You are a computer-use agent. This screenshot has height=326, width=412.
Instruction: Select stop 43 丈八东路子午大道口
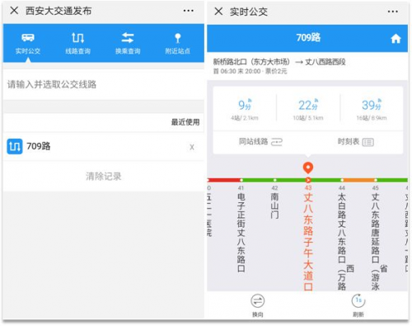(308, 238)
